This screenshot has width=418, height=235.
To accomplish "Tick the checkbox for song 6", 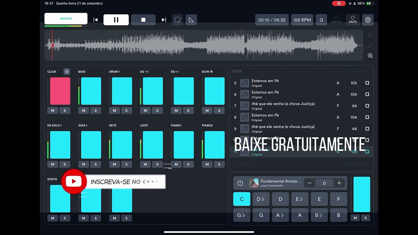I will [x=367, y=94].
